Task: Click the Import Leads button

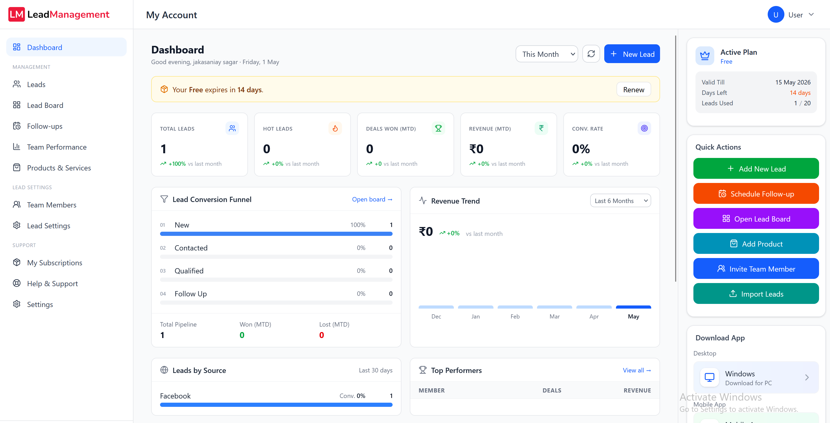Action: [x=756, y=294]
